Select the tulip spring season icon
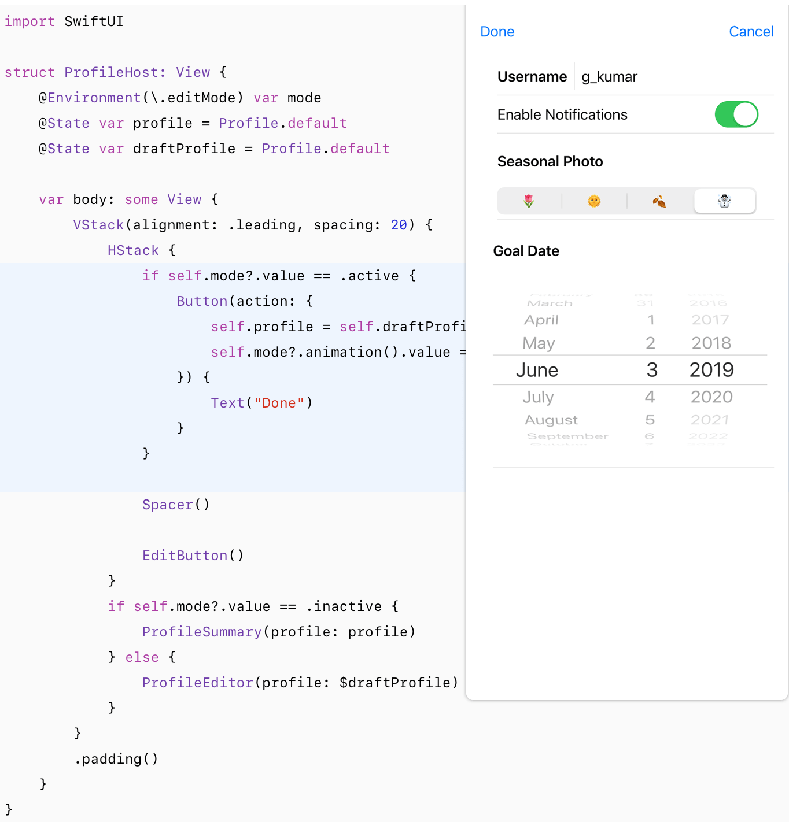 pos(529,201)
